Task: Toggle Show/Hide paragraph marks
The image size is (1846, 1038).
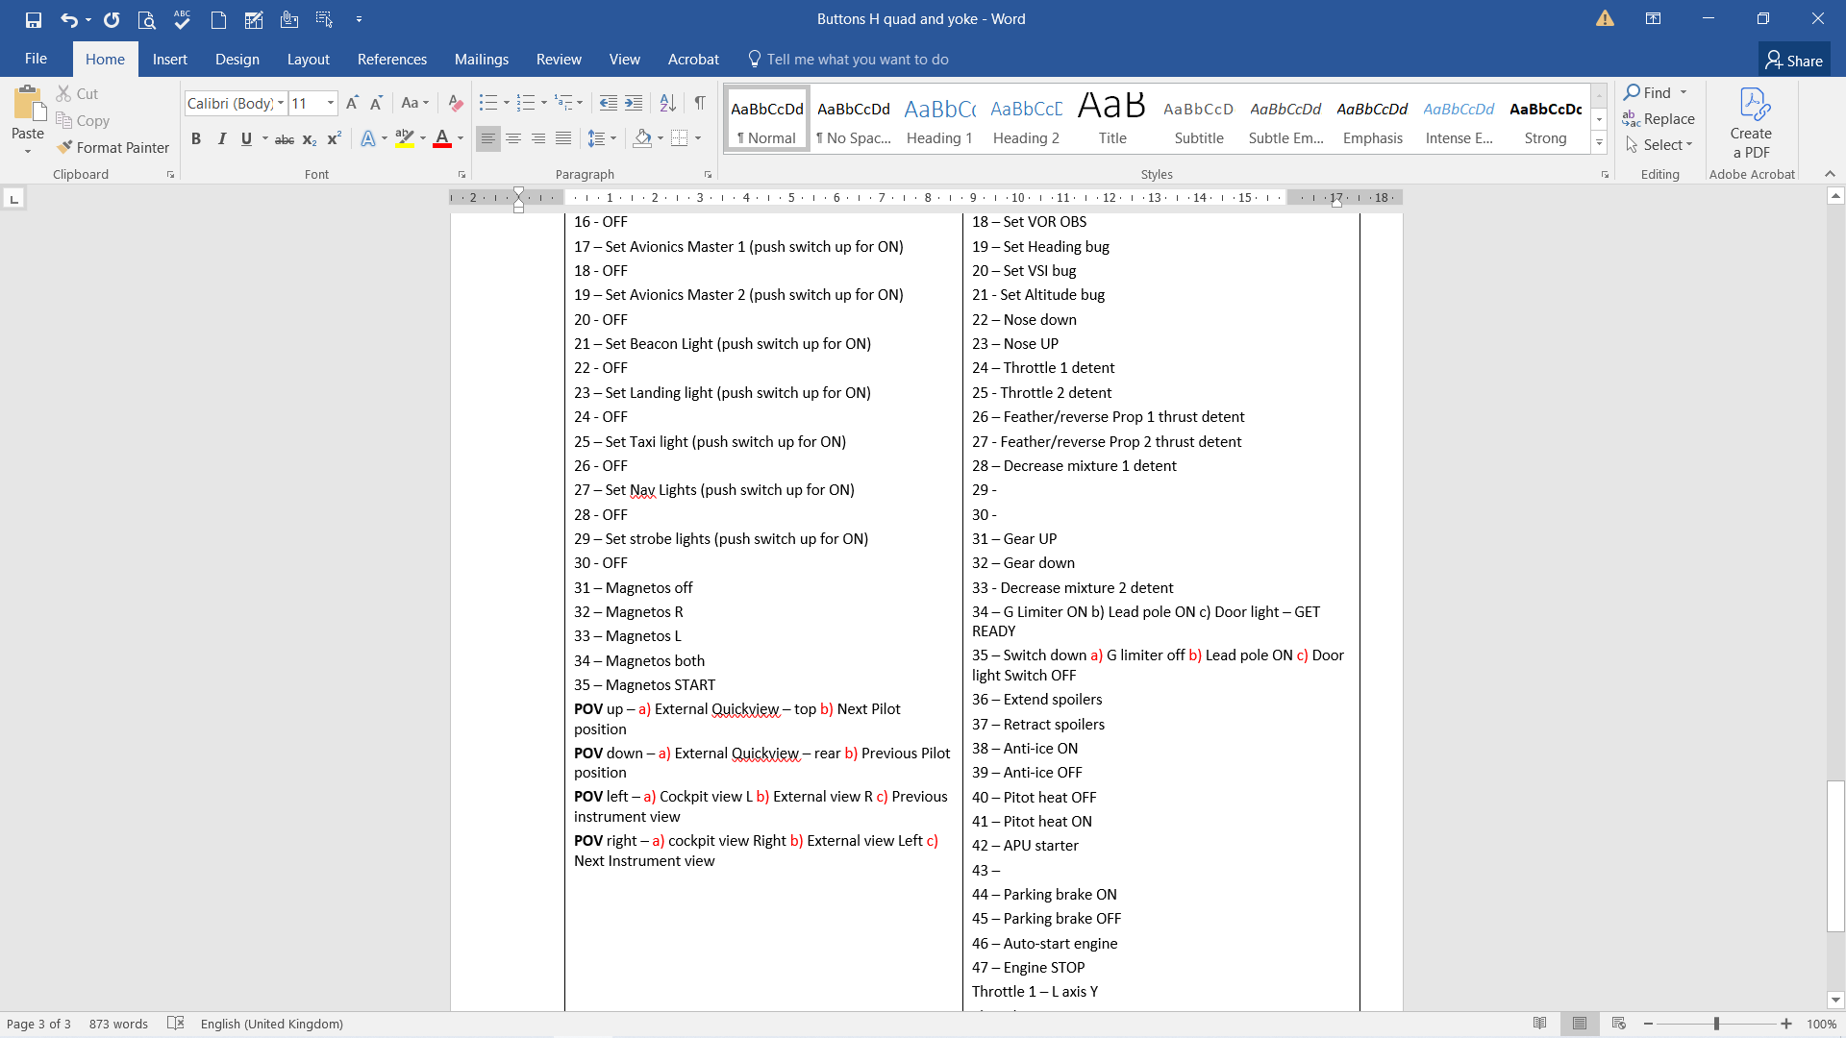Action: click(x=700, y=103)
